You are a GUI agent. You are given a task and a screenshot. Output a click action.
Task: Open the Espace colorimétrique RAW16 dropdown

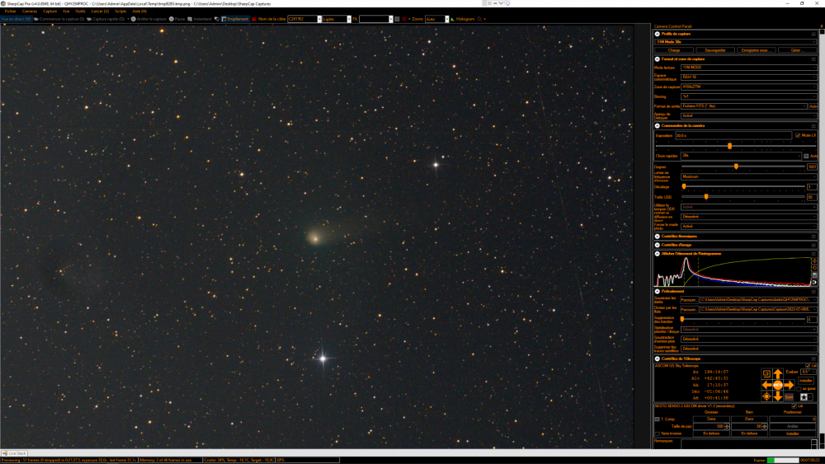tap(749, 77)
